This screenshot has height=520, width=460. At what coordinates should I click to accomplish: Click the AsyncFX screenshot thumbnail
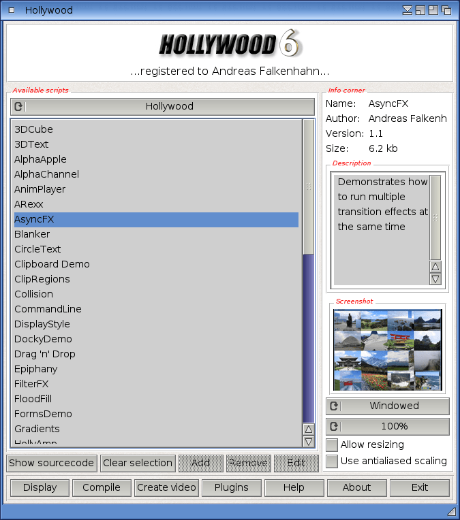tap(388, 350)
